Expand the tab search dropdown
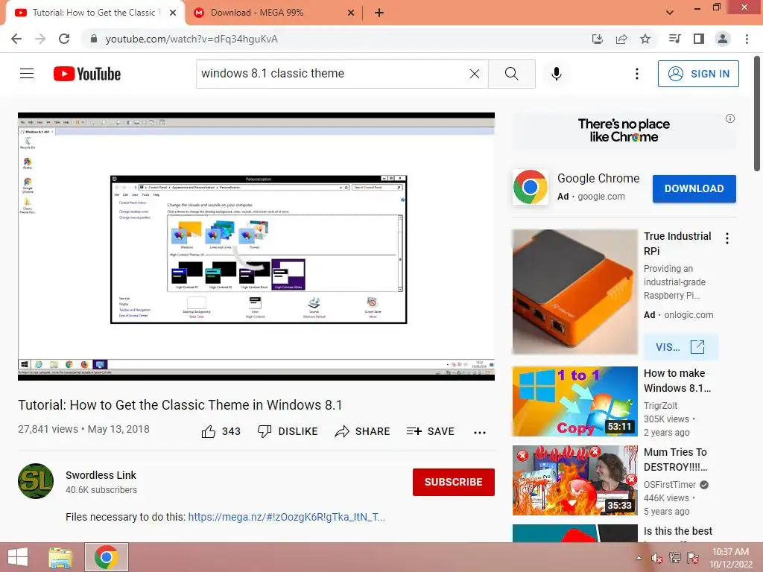This screenshot has height=572, width=763. (670, 13)
